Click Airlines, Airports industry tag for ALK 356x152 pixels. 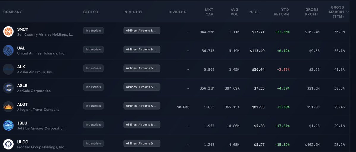click(x=142, y=68)
